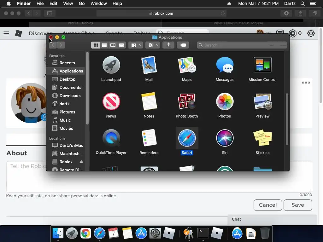Select the Stickies app icon
The image size is (323, 242).
tap(262, 138)
